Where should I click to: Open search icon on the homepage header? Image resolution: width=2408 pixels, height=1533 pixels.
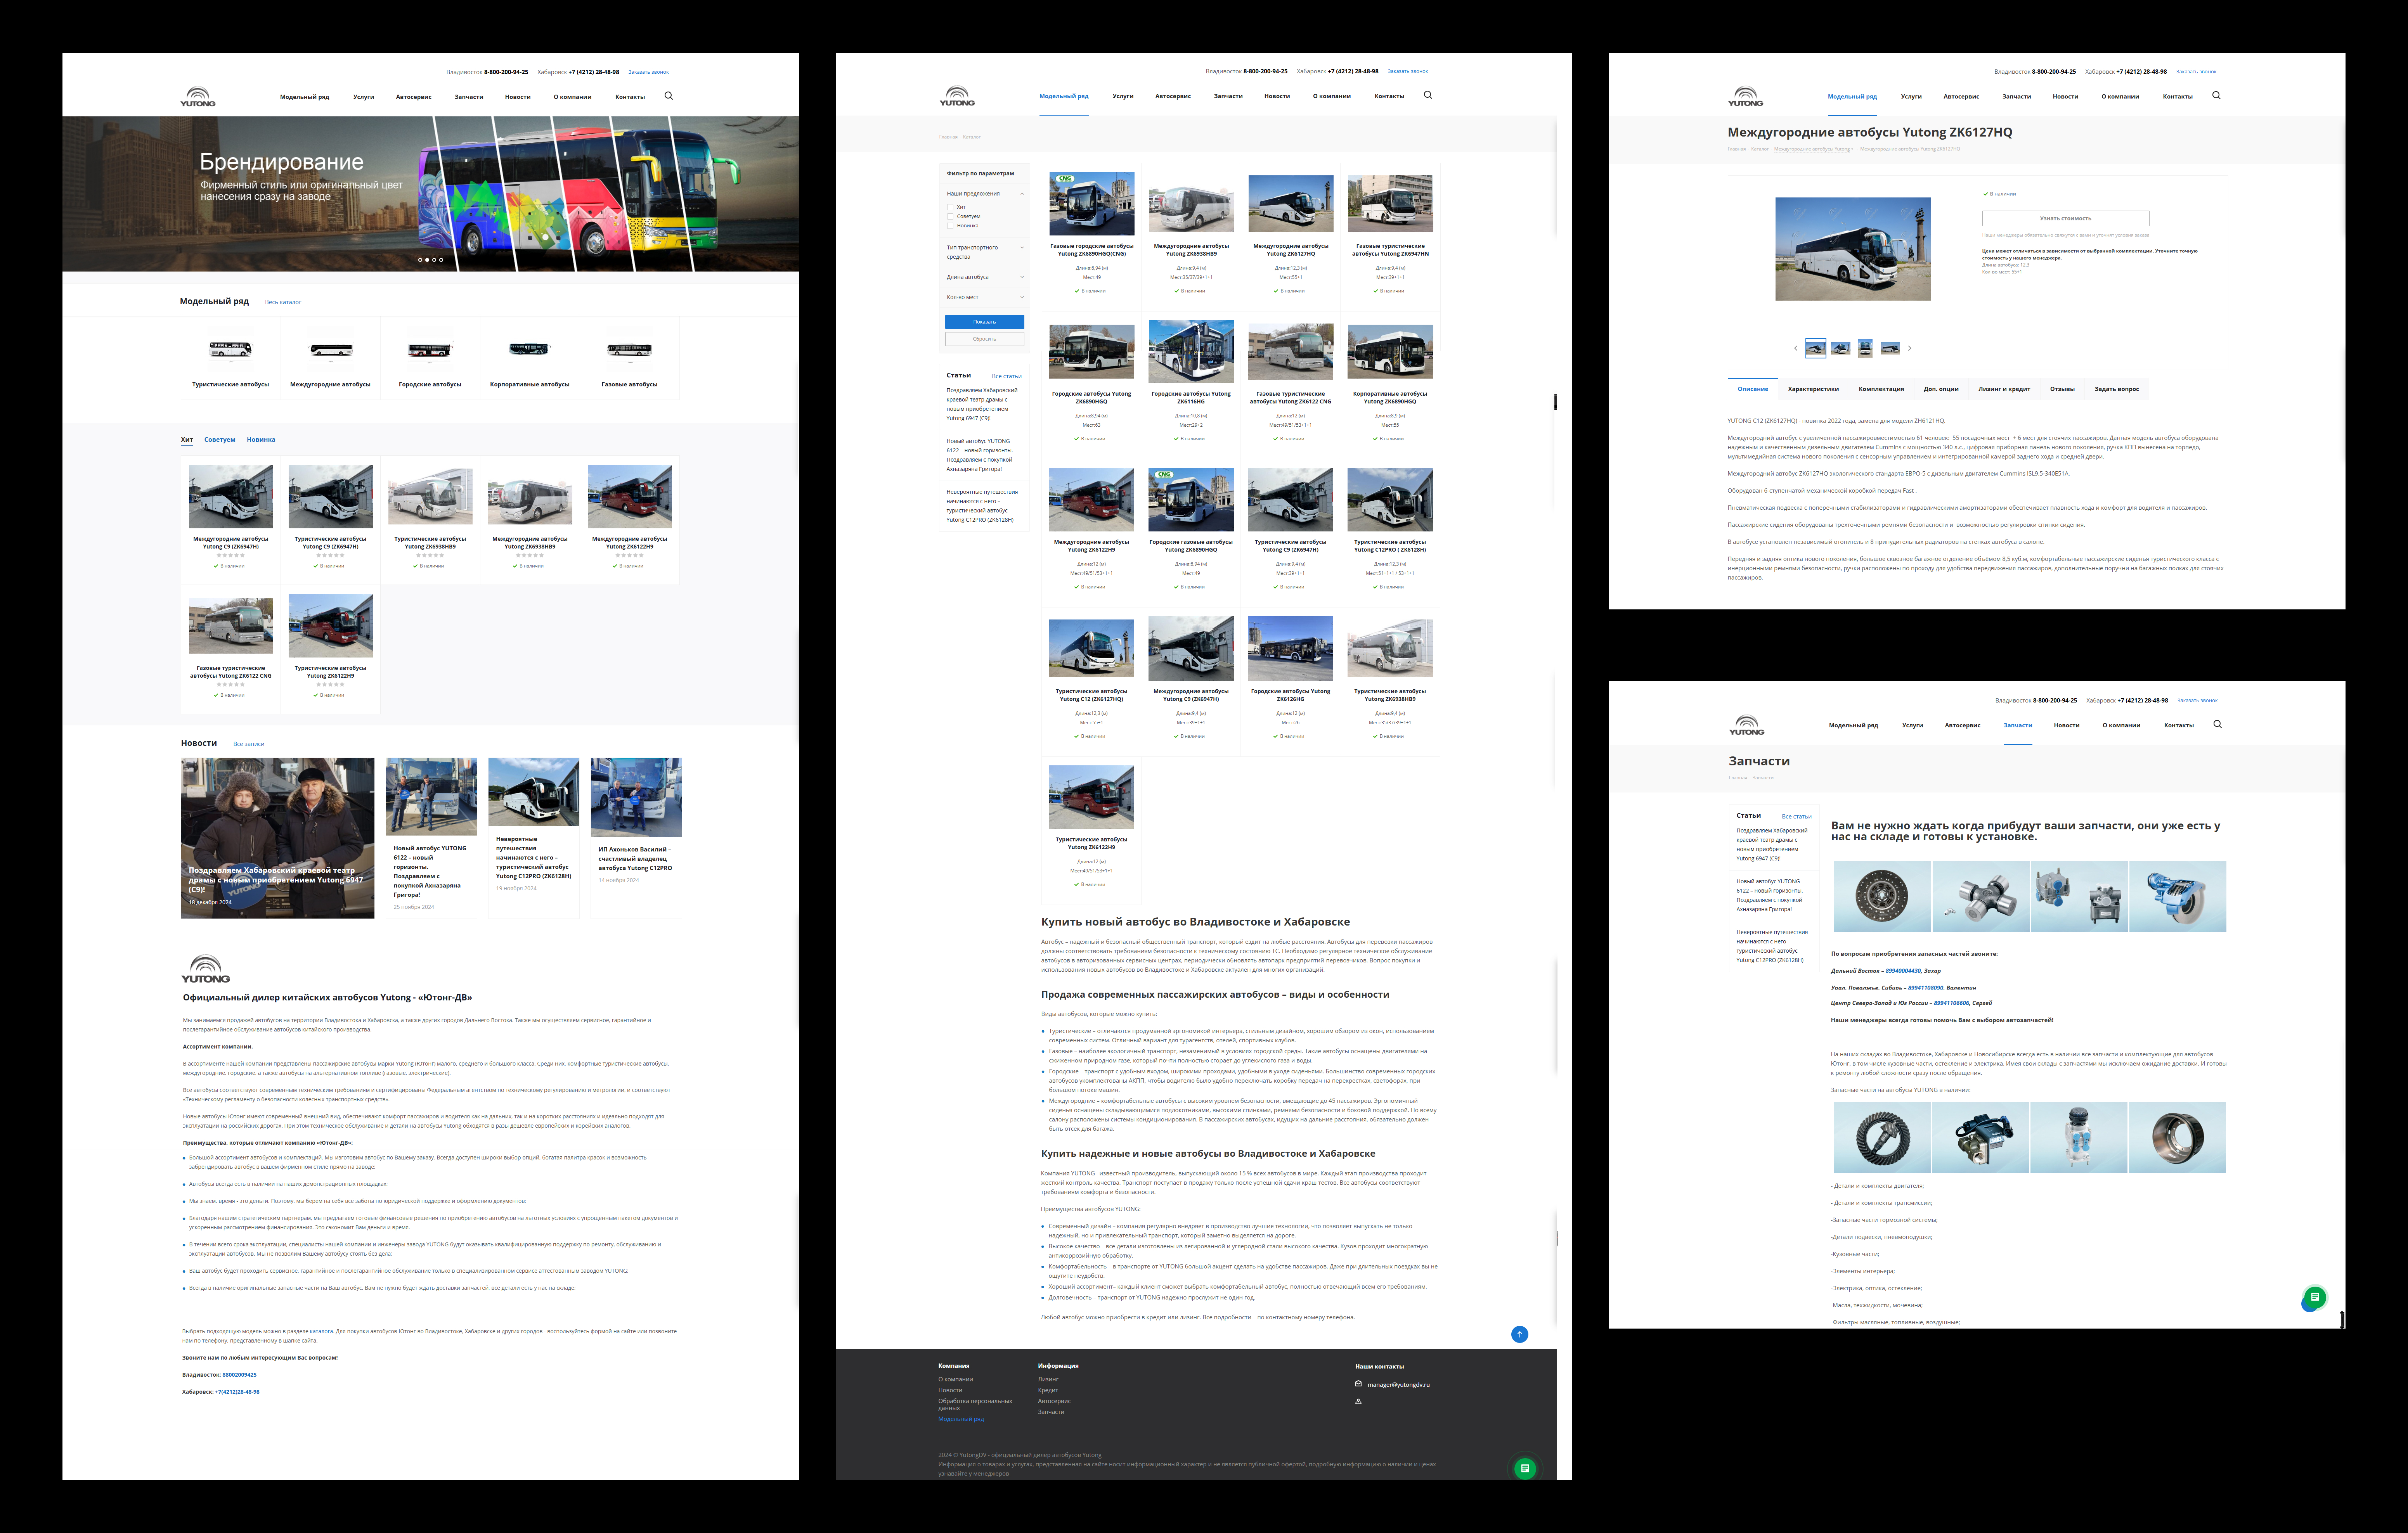669,96
